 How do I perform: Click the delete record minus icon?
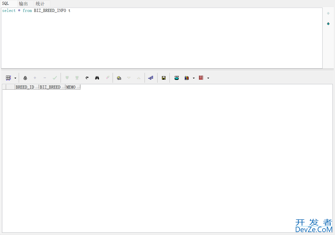click(45, 78)
